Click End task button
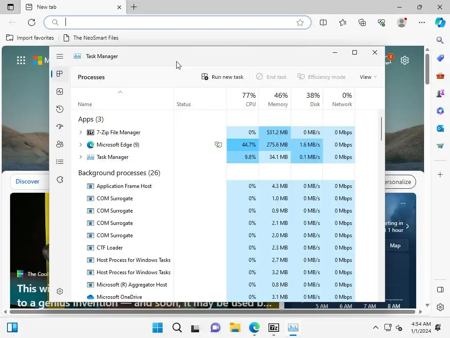The height and width of the screenshot is (338, 450). click(x=271, y=77)
